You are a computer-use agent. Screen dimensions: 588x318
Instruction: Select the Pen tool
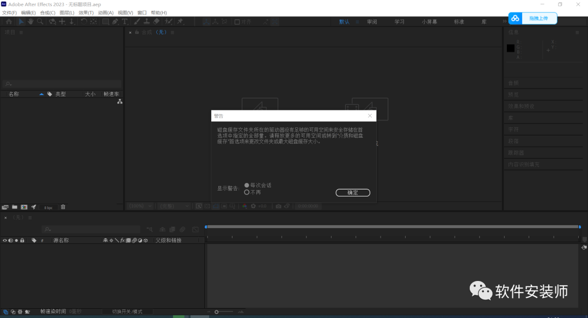click(x=115, y=22)
